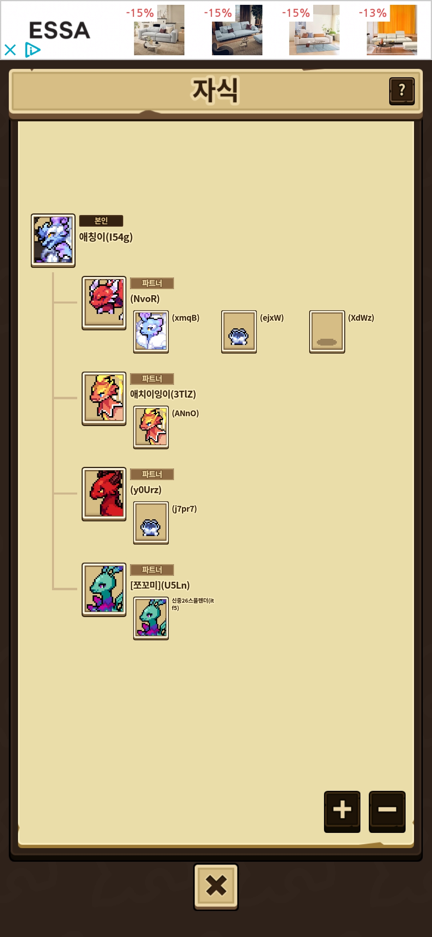This screenshot has width=432, height=937.
Task: Open egg portrait labeled (ejxW)
Action: click(239, 332)
